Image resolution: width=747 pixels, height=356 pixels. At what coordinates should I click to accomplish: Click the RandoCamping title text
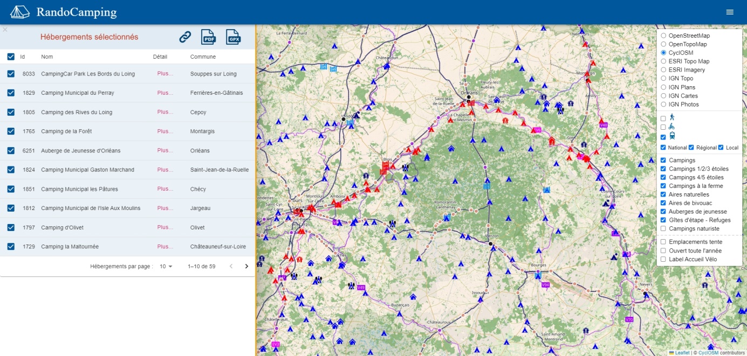click(77, 12)
